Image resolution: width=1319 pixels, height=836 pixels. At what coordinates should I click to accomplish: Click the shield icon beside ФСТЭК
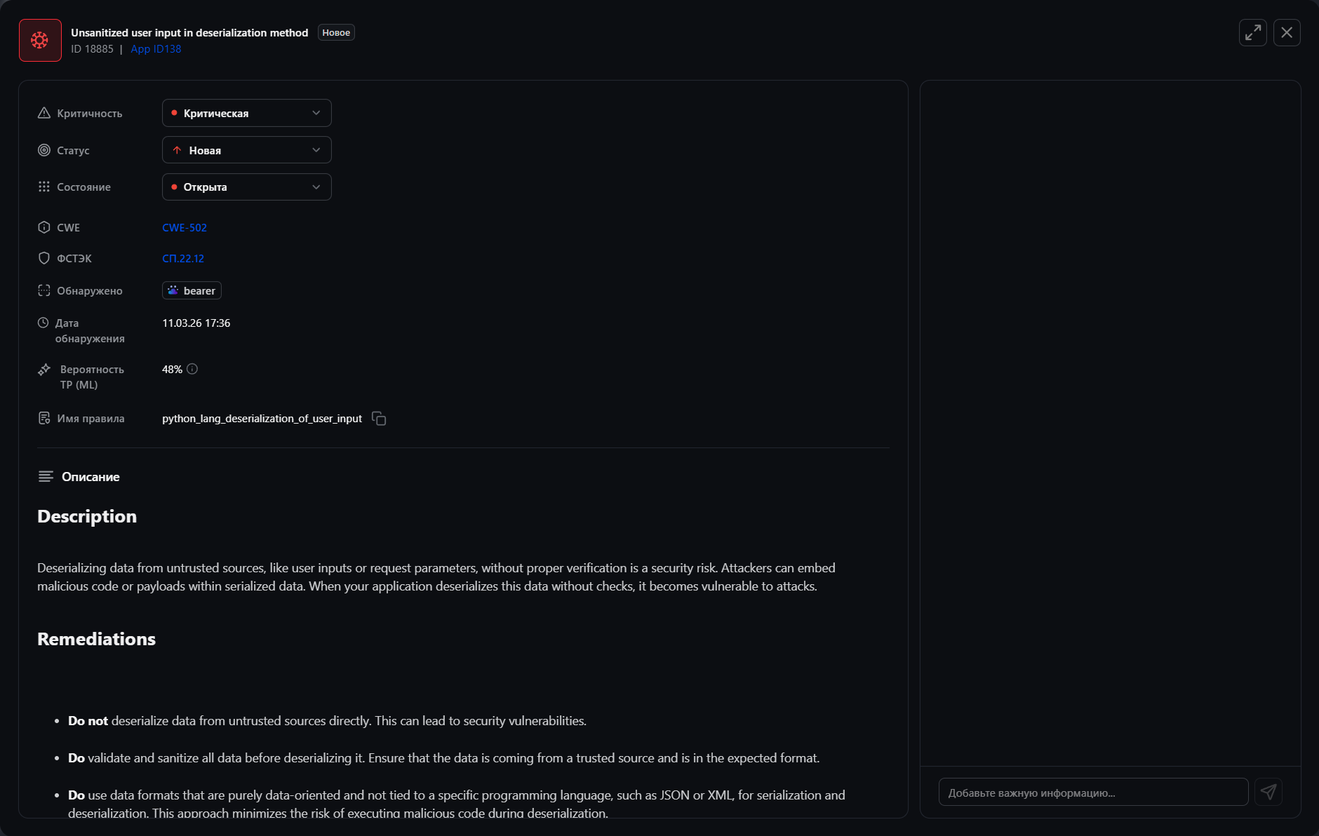tap(44, 258)
